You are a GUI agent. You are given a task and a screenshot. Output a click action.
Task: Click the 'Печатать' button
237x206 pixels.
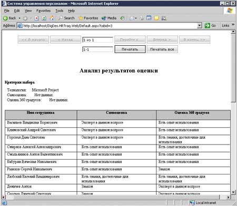[x=130, y=49]
